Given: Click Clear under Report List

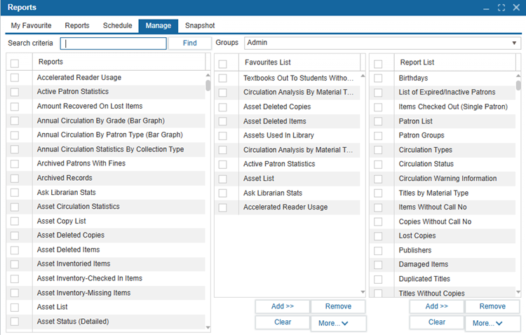Looking at the screenshot, I should click(x=437, y=322).
